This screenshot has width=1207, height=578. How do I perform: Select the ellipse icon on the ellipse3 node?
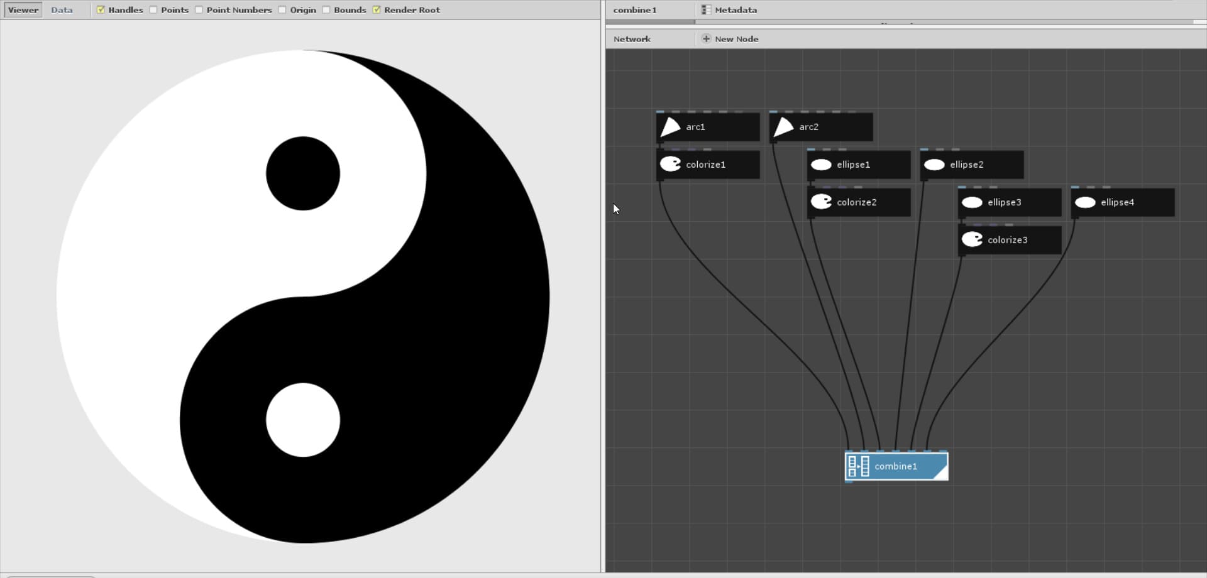(x=973, y=202)
